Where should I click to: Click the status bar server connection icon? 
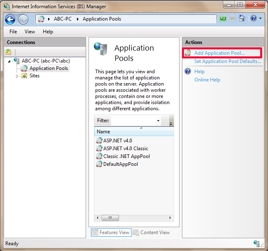coord(256,244)
